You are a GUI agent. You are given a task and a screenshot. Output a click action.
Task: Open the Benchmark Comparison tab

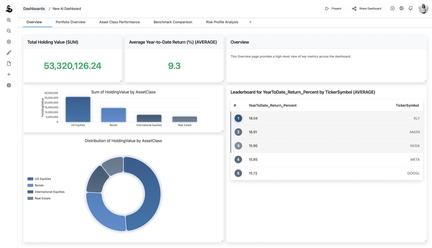(173, 22)
